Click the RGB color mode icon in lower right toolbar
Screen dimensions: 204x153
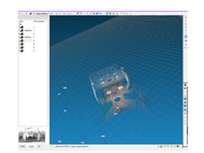pos(185,106)
